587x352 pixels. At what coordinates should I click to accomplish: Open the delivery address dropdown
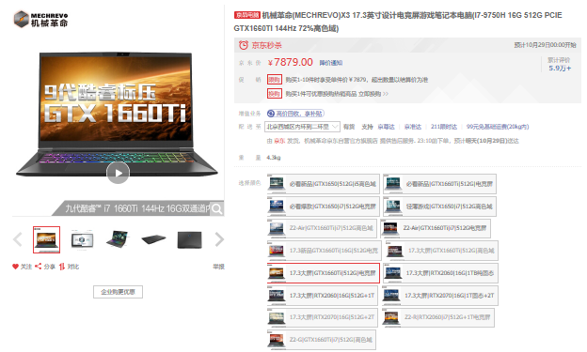tap(302, 127)
